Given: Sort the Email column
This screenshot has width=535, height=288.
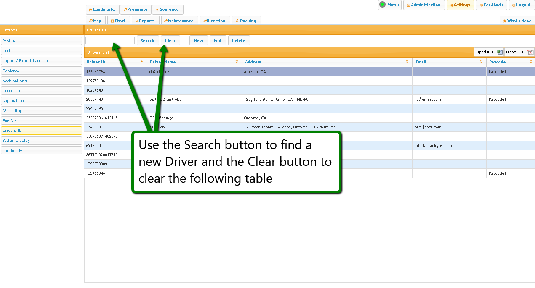Looking at the screenshot, I should click(481, 62).
